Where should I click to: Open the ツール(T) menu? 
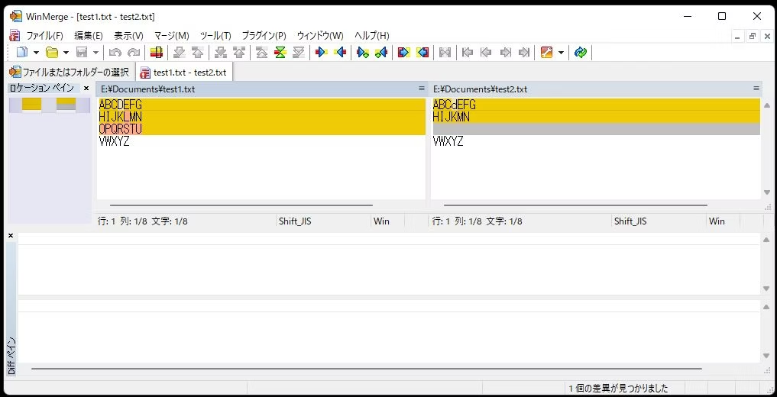click(215, 36)
